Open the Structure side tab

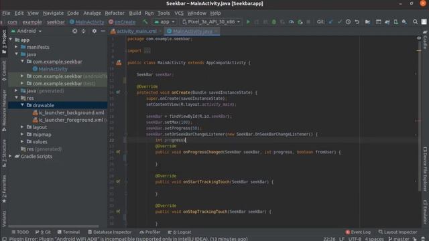coord(4,153)
